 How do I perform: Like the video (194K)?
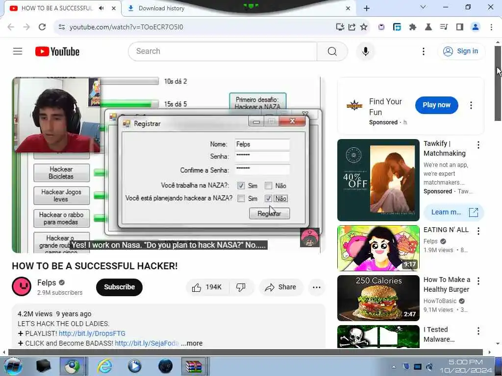pyautogui.click(x=207, y=287)
